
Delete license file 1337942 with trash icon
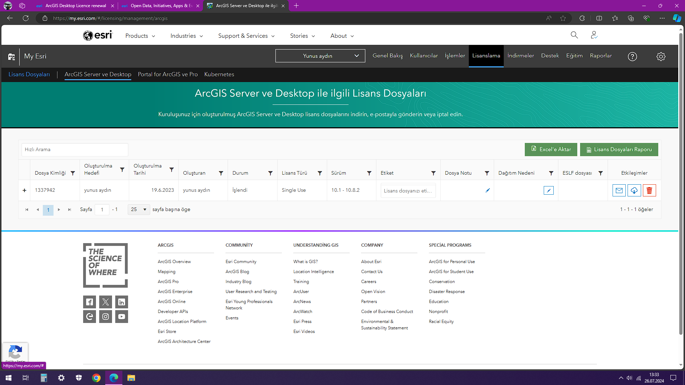point(649,190)
